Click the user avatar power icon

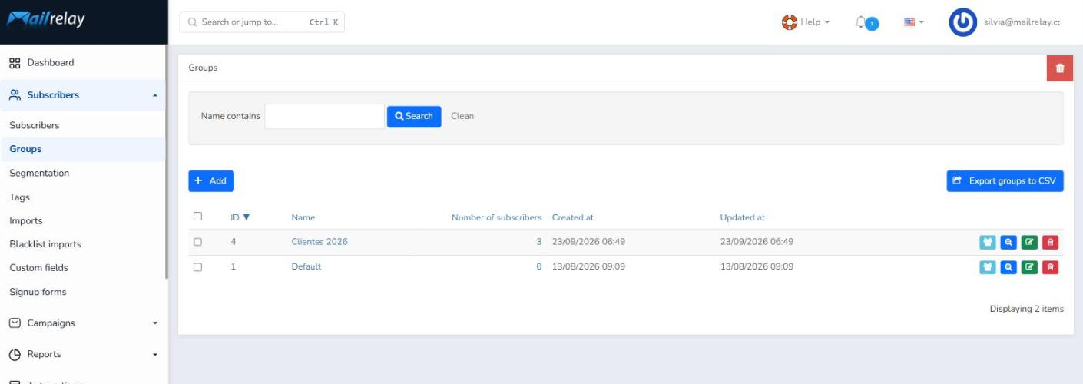(x=963, y=22)
